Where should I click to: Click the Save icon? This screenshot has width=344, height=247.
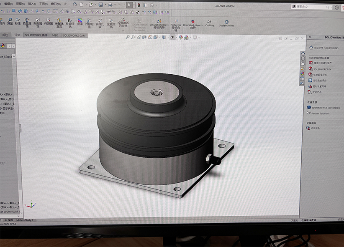[100, 4]
